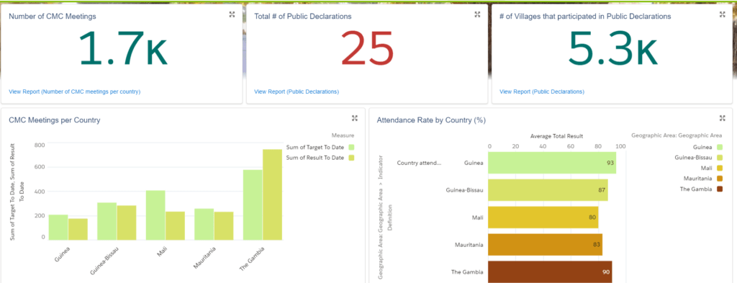This screenshot has height=283, width=737.
Task: Select the Mauritania legend color swatch
Action: [x=720, y=178]
